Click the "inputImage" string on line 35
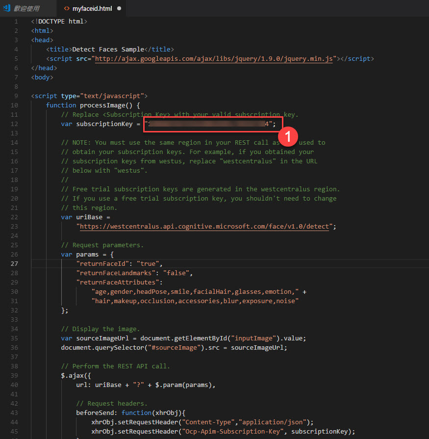 pyautogui.click(x=253, y=338)
